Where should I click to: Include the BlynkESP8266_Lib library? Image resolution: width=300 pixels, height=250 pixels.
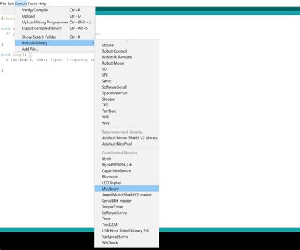tap(127, 165)
